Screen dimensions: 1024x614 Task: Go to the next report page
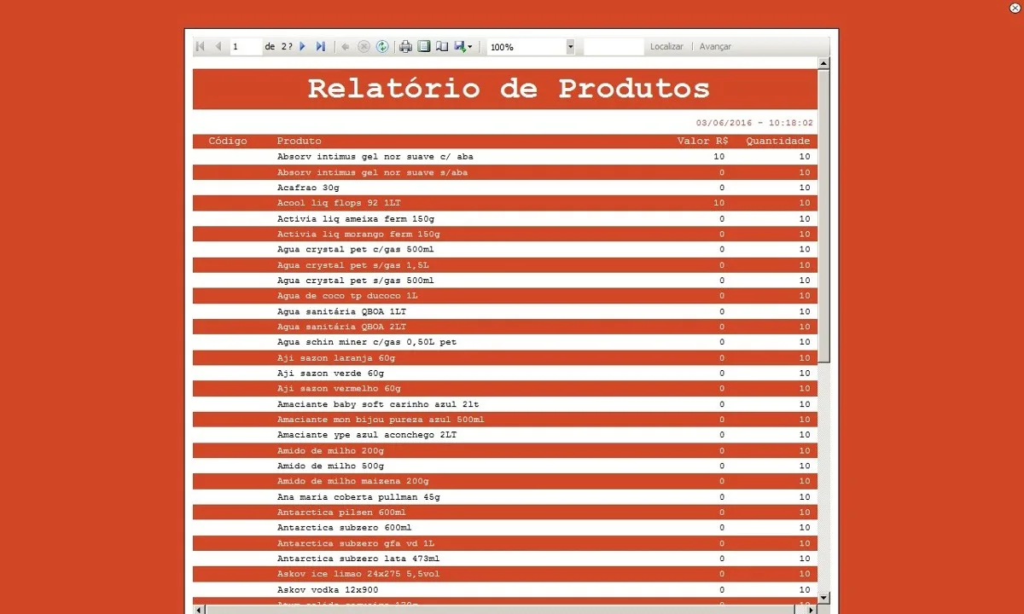(x=303, y=47)
